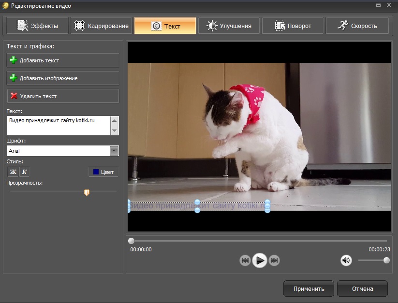Toggle italic style (К)
The image size is (398, 303).
click(24, 172)
